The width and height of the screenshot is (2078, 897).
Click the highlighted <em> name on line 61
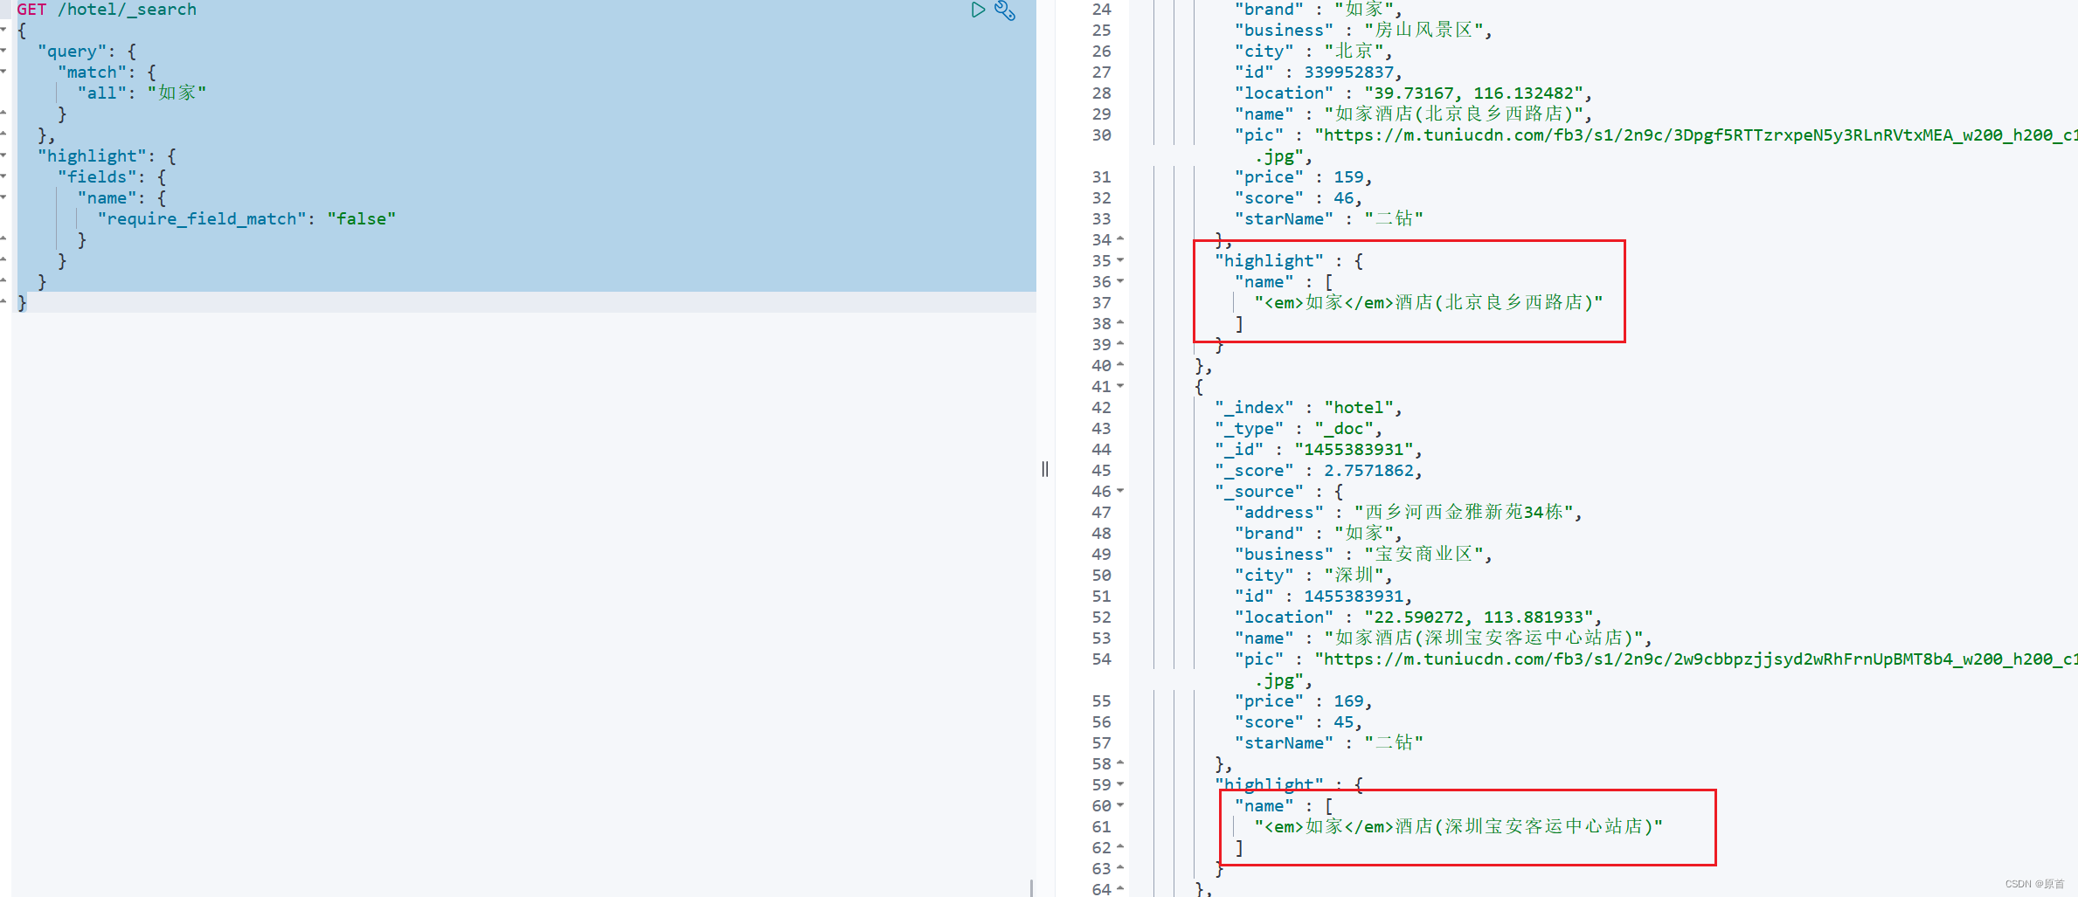tap(1458, 827)
